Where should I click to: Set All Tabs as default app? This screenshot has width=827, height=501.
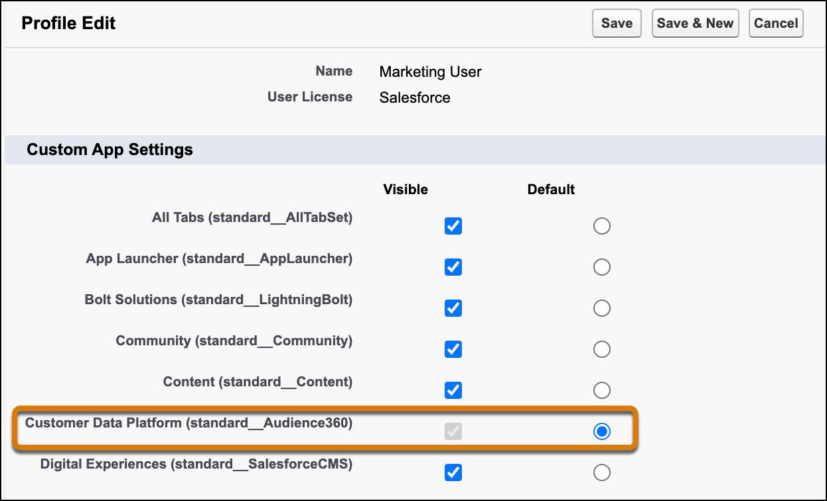click(602, 226)
